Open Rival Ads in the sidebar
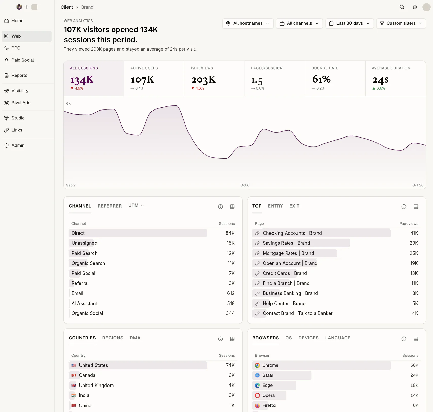This screenshot has width=433, height=412. (26, 103)
